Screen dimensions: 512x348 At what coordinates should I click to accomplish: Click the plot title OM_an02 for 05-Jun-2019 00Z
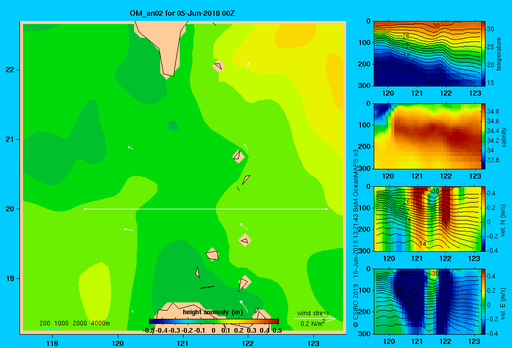(x=182, y=13)
